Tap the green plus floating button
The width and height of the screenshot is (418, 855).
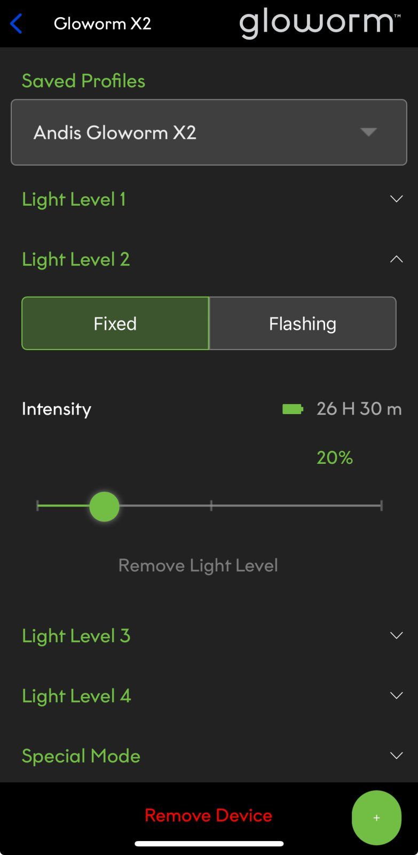pos(376,818)
